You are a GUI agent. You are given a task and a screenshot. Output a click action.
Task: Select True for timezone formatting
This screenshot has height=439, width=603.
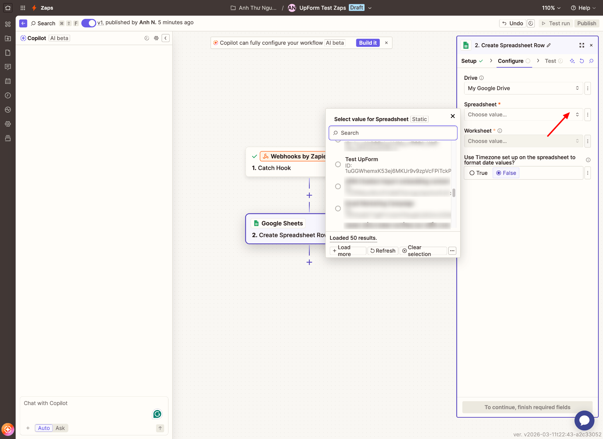point(478,173)
